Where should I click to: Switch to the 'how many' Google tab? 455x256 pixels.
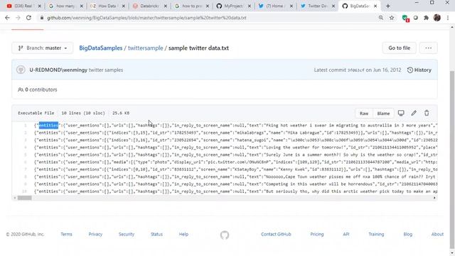click(x=65, y=6)
